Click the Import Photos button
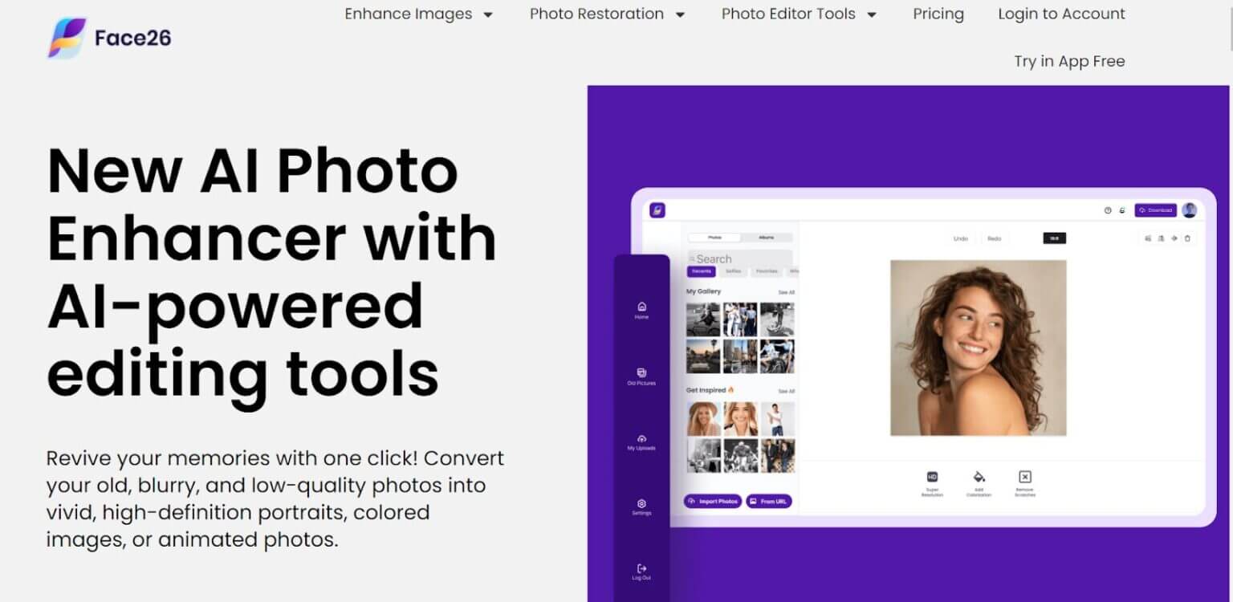 click(x=712, y=501)
